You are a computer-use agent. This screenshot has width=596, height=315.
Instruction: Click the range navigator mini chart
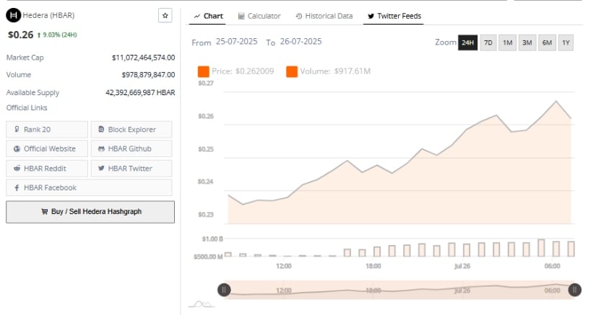(399, 290)
